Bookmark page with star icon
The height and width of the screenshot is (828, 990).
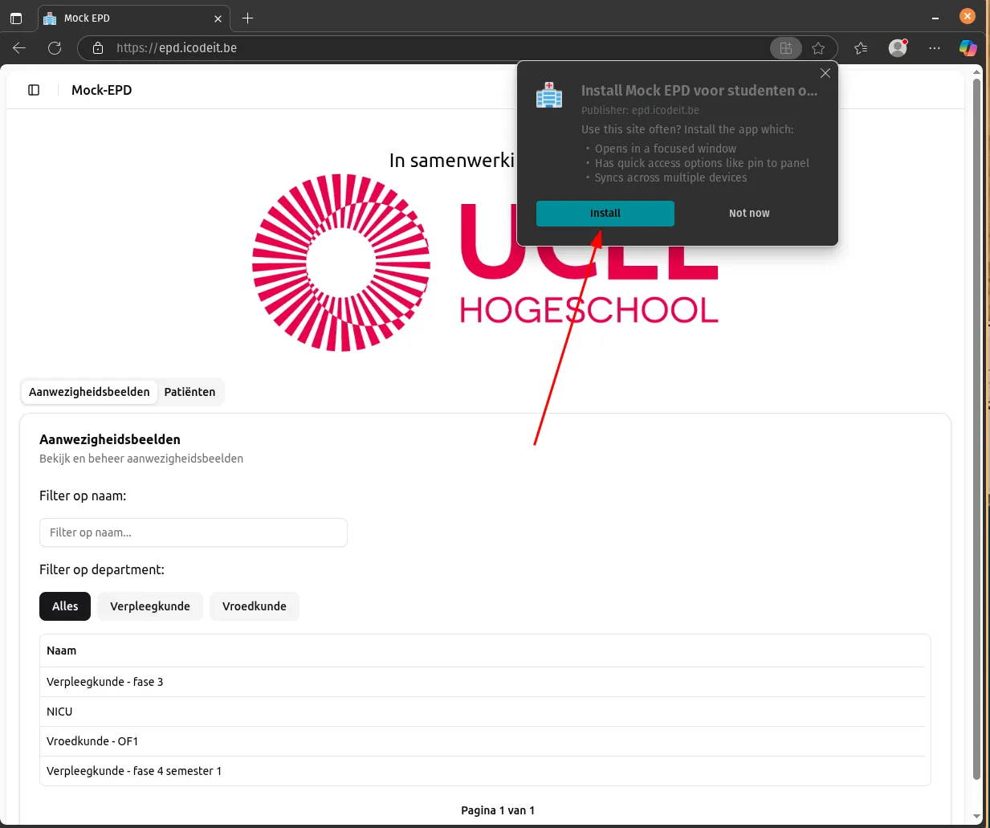coord(818,48)
